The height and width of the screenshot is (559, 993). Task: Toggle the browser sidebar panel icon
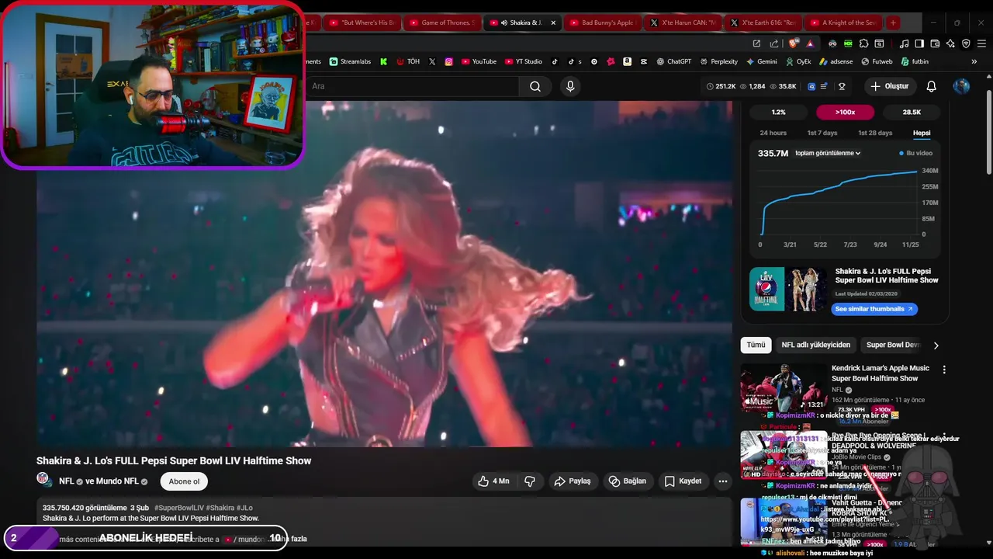(x=919, y=43)
